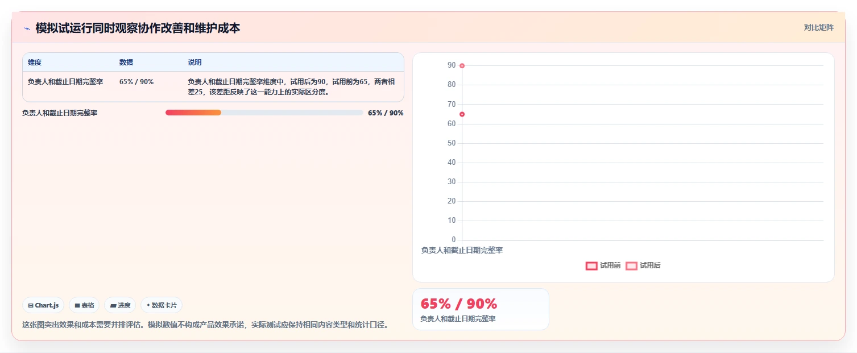Click the chart x-axis label 负责人和截止日期完整率
The image size is (857, 353).
pos(462,250)
